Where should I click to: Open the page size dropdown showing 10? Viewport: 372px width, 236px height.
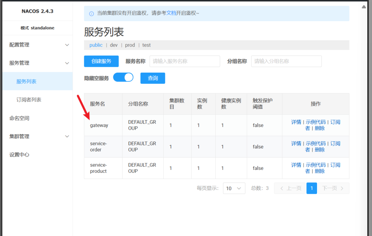click(234, 188)
